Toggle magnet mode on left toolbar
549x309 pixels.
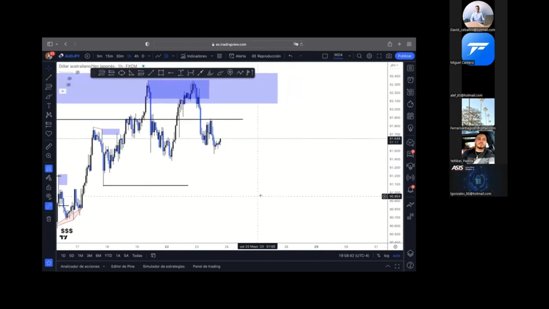click(x=49, y=169)
